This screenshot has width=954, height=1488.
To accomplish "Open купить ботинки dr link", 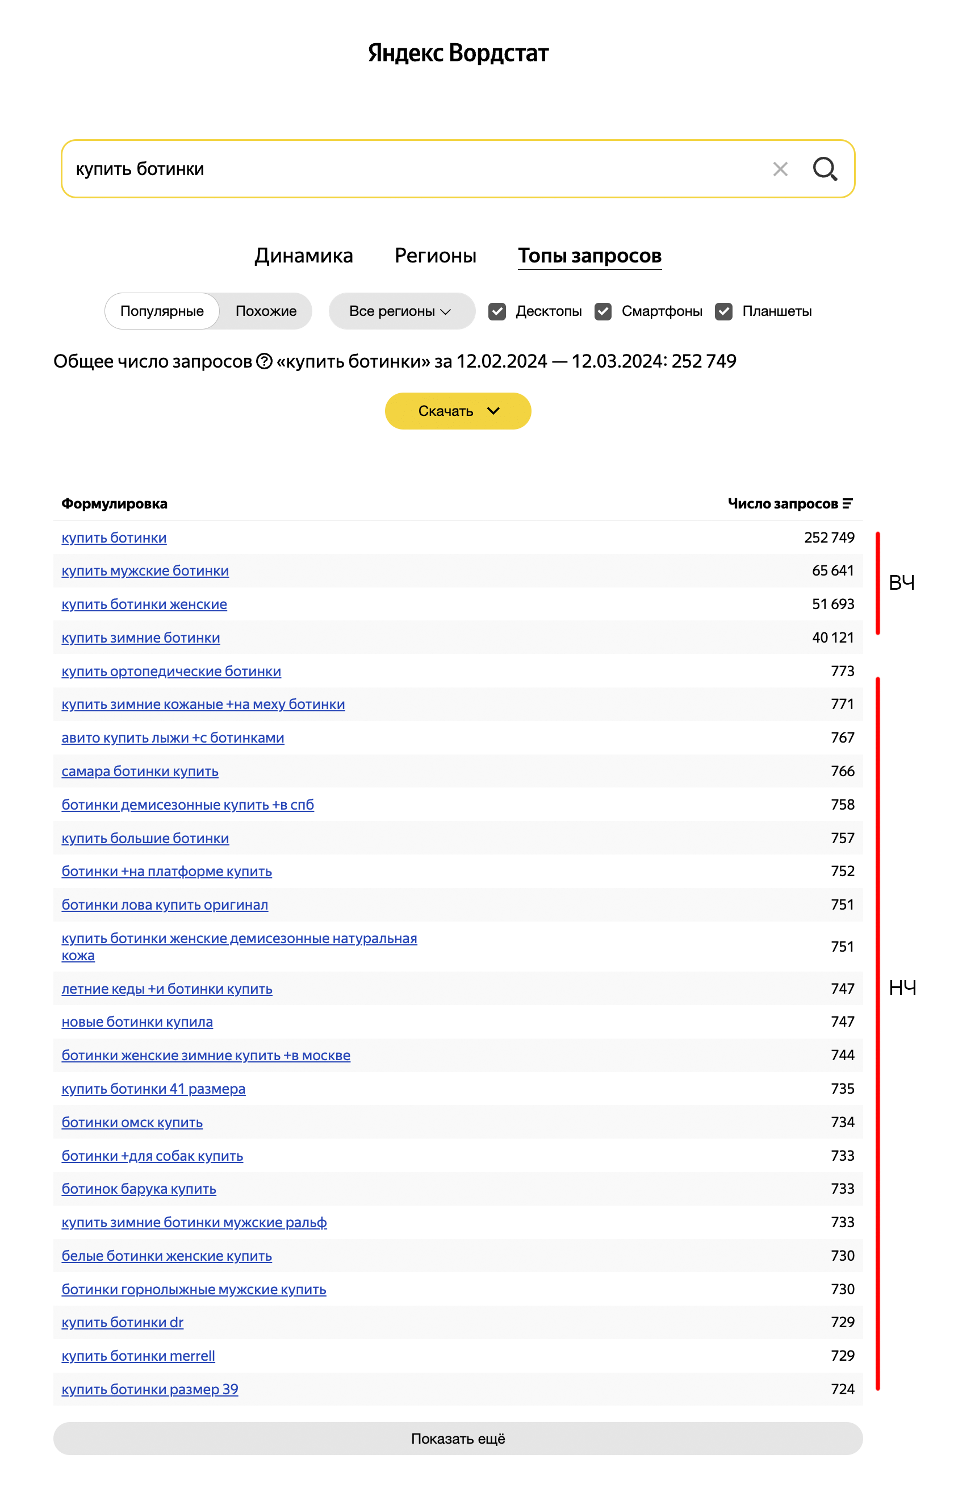I will click(123, 1322).
